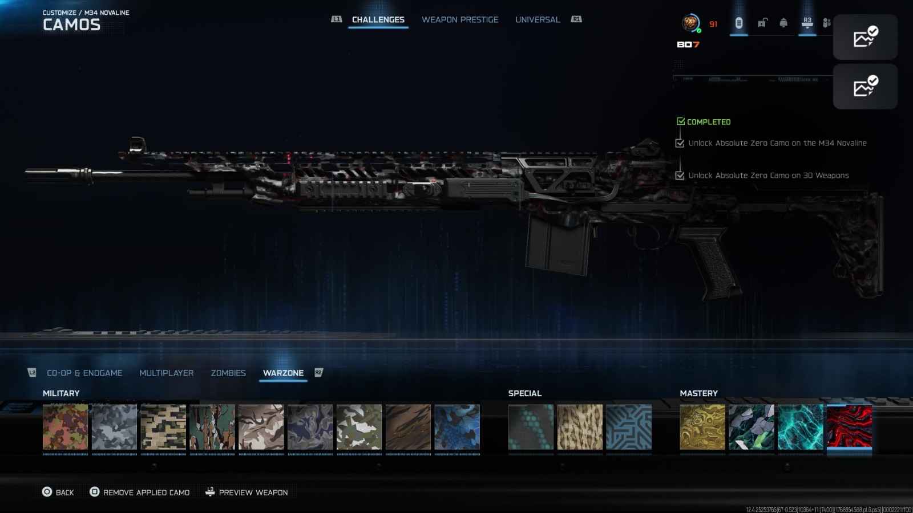This screenshot has width=913, height=513.
Task: Click Preview Weapon
Action: click(253, 492)
